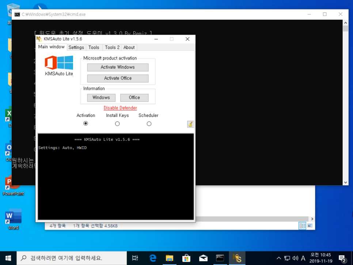Open the Outlook desktop shortcut

(8, 151)
